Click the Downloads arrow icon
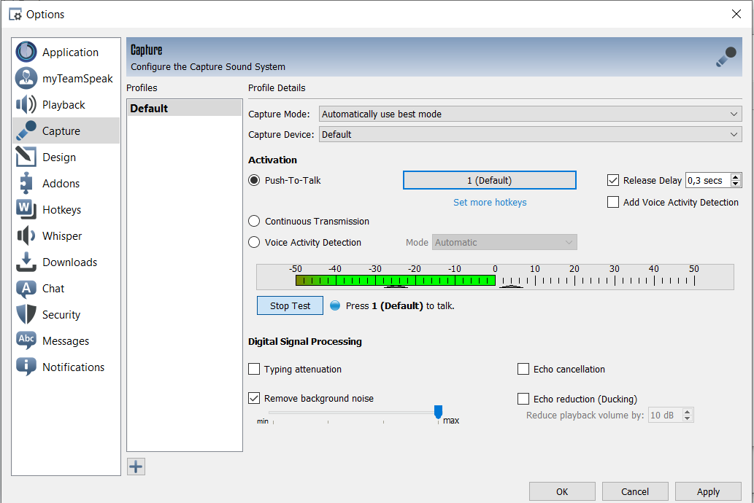Screen dimensions: 754x503 (26, 262)
